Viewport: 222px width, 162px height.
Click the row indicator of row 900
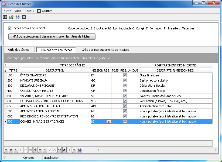tap(5, 122)
